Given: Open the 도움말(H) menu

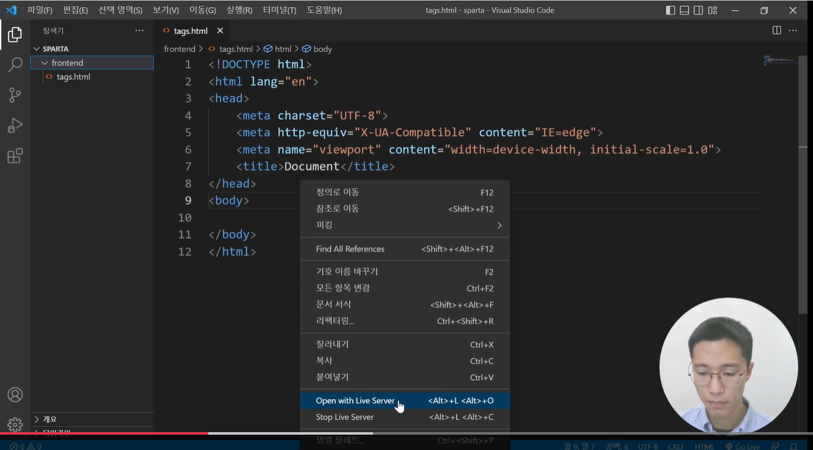Looking at the screenshot, I should pos(324,10).
